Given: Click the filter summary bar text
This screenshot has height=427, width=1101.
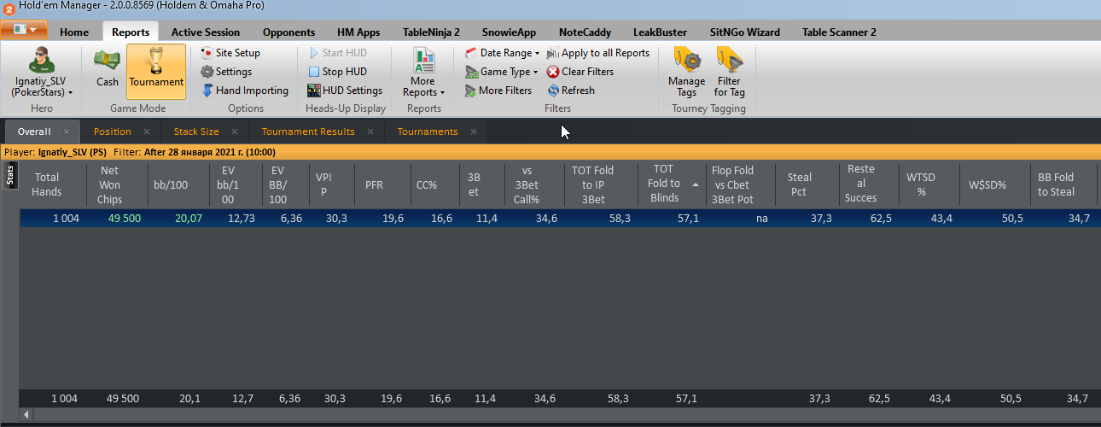Looking at the screenshot, I should pyautogui.click(x=140, y=153).
